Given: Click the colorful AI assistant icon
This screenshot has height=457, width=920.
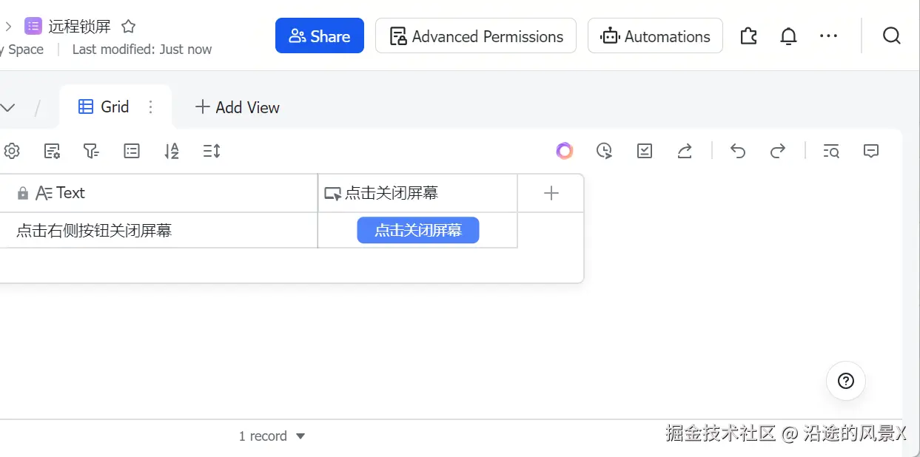Looking at the screenshot, I should 565,151.
